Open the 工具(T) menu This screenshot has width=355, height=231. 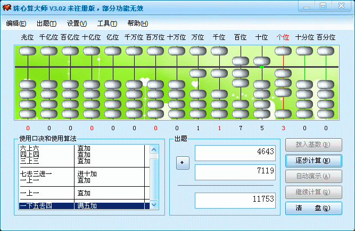point(107,23)
